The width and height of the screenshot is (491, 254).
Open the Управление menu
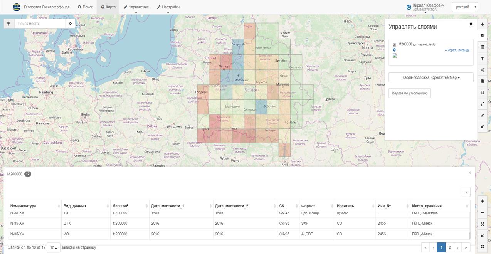(136, 7)
